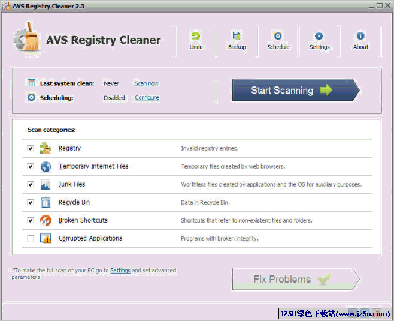Screen dimensions: 394x321
Task: Click the title bar application icon
Action: click(7, 6)
